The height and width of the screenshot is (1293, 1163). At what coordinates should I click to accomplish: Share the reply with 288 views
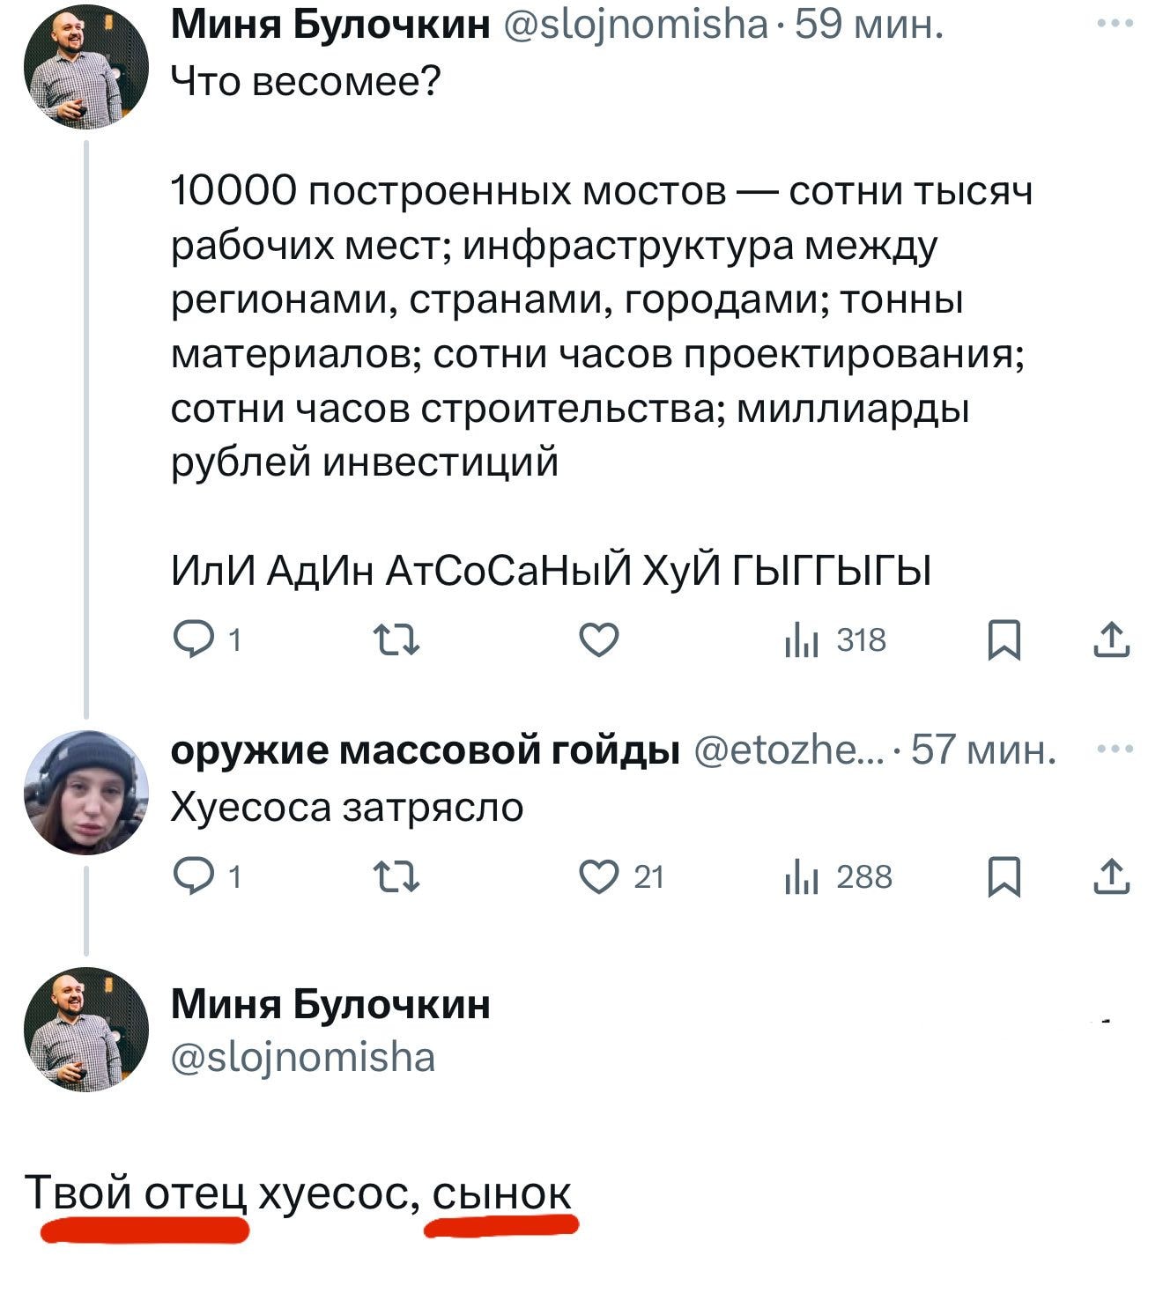pyautogui.click(x=1111, y=877)
